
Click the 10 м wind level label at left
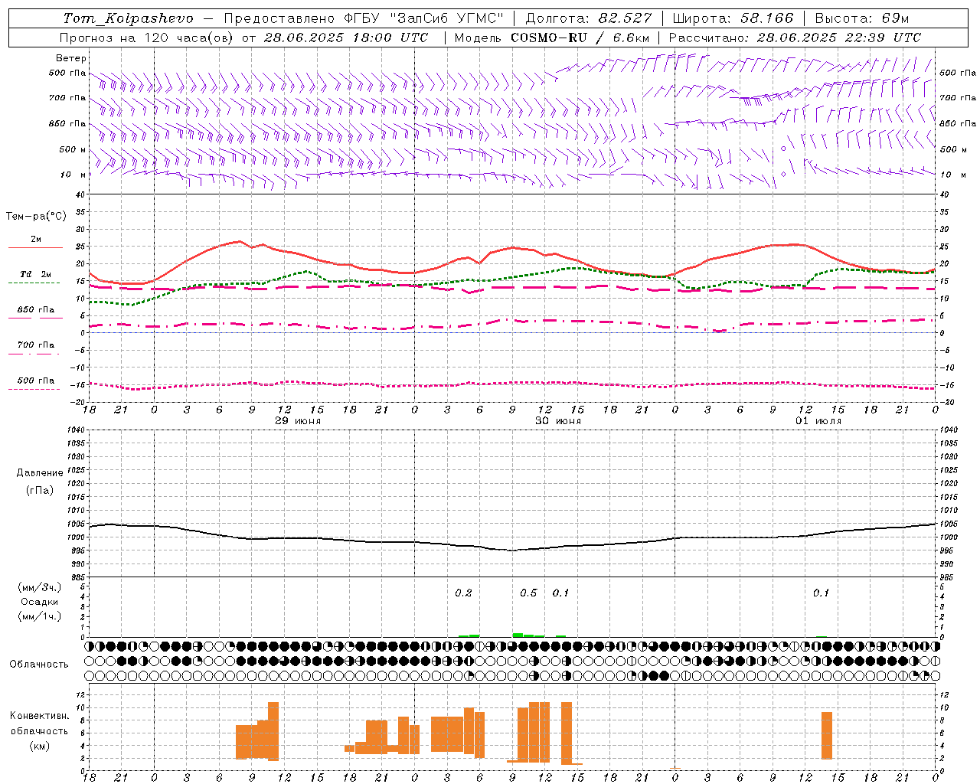click(73, 175)
